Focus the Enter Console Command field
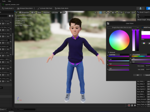This screenshot has height=112, width=150. pyautogui.click(x=21, y=109)
